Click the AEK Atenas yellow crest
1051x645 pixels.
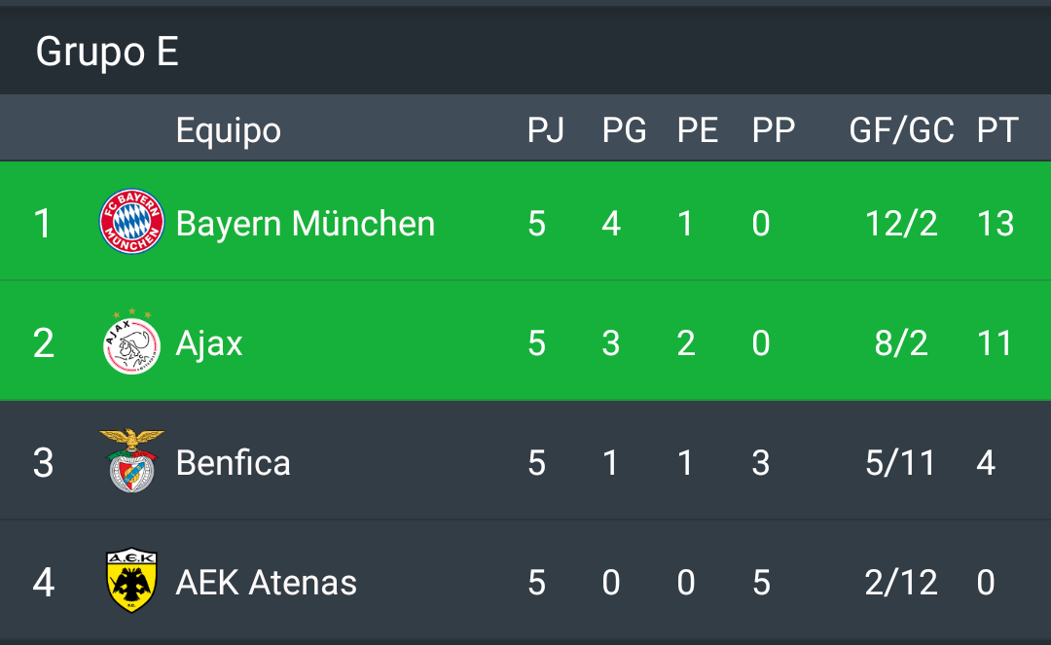[131, 582]
